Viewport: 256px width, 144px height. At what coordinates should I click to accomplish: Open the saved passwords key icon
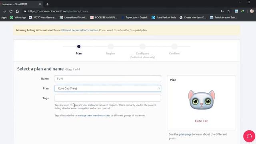click(x=222, y=11)
